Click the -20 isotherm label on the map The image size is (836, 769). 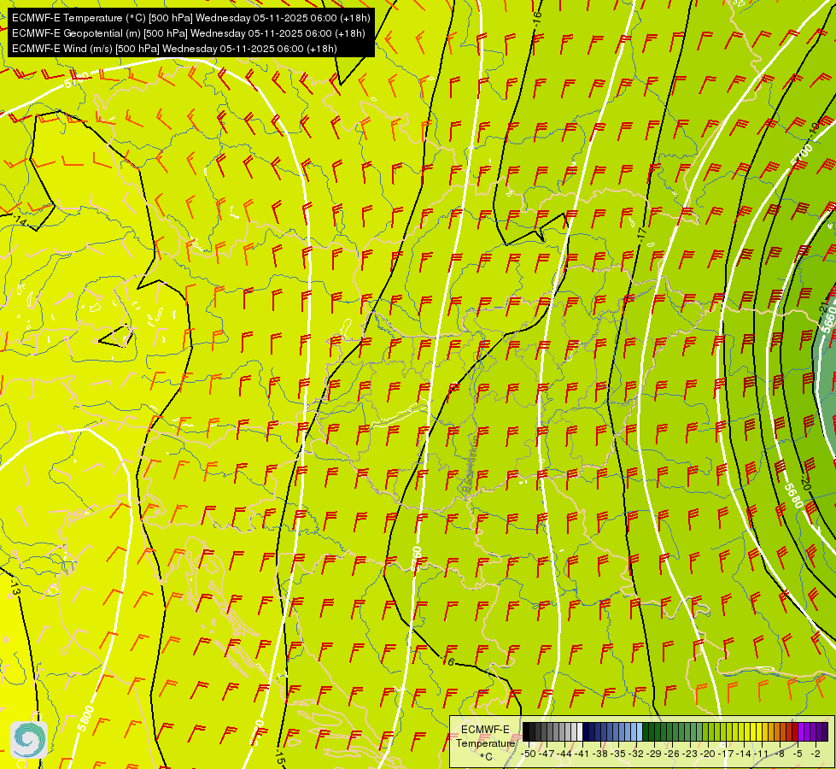click(806, 484)
